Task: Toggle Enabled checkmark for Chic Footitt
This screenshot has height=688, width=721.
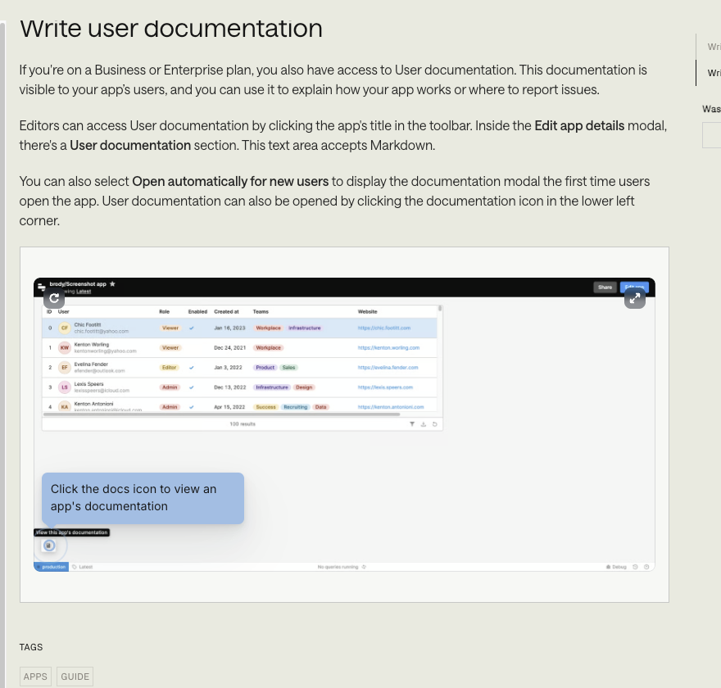Action: tap(192, 328)
